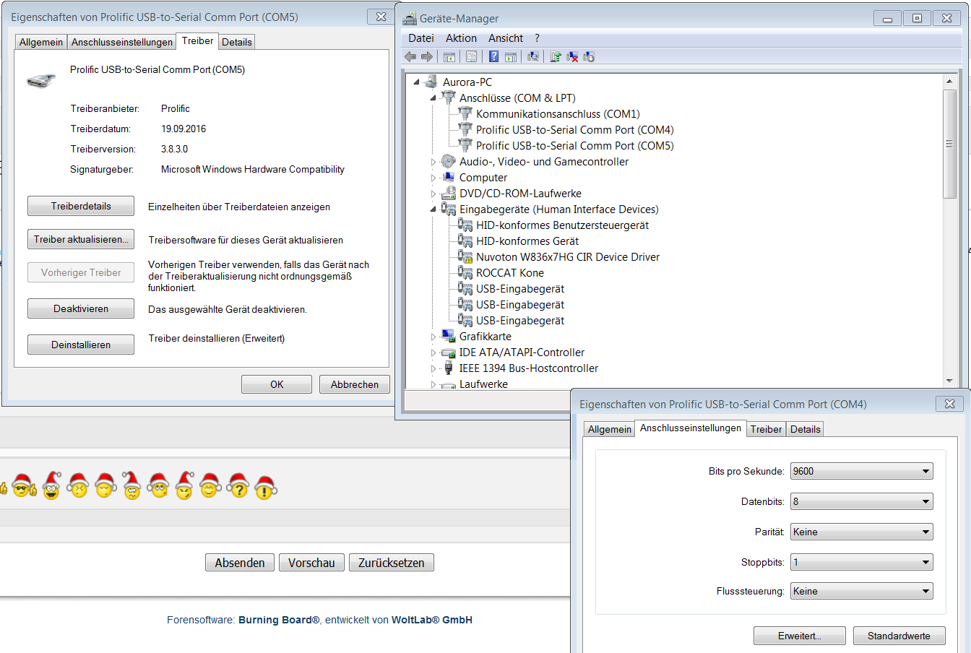Collapse the Anschlüsse (COM & LPT) node
This screenshot has width=971, height=653.
click(433, 98)
